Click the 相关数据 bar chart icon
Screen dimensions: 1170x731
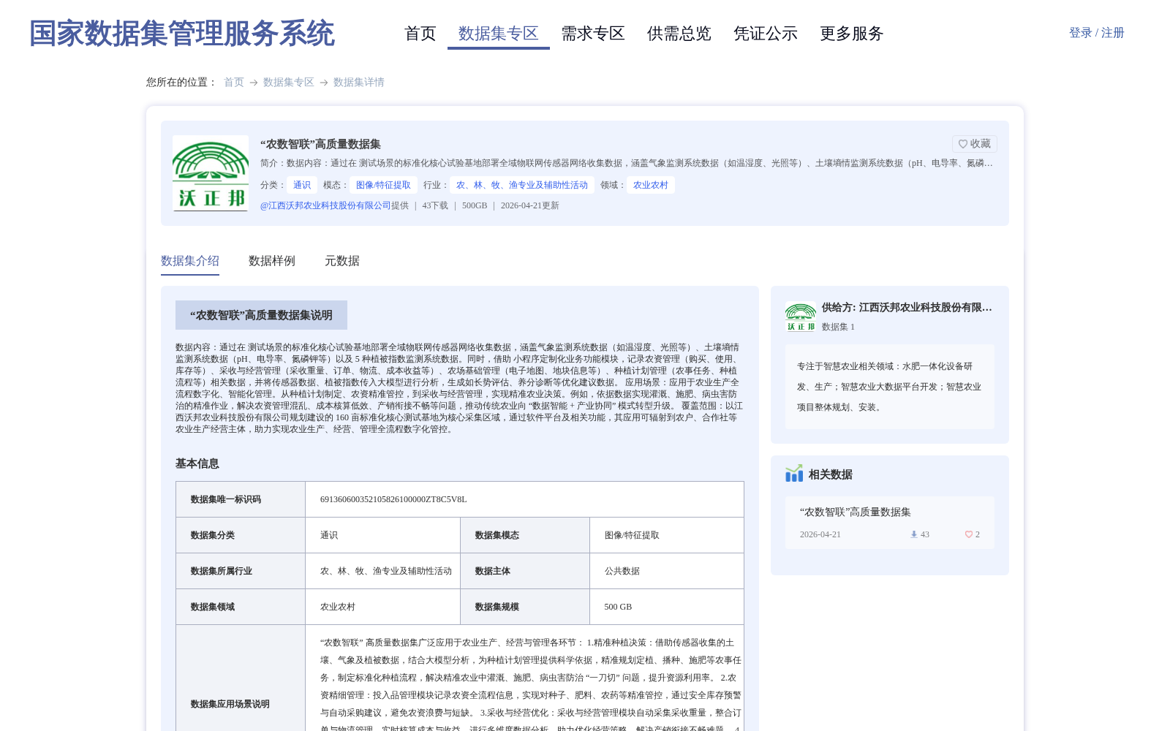(794, 474)
